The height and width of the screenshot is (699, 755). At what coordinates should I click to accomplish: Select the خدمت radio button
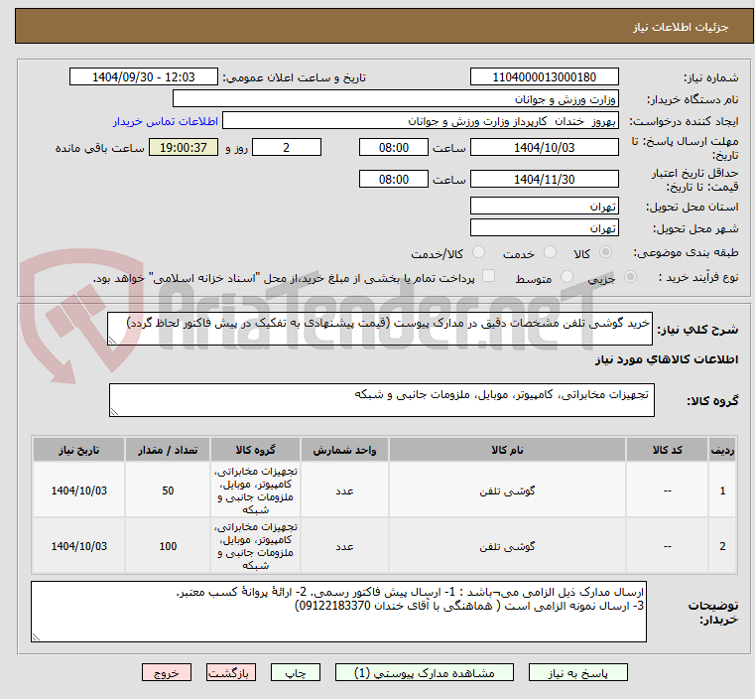click(550, 252)
